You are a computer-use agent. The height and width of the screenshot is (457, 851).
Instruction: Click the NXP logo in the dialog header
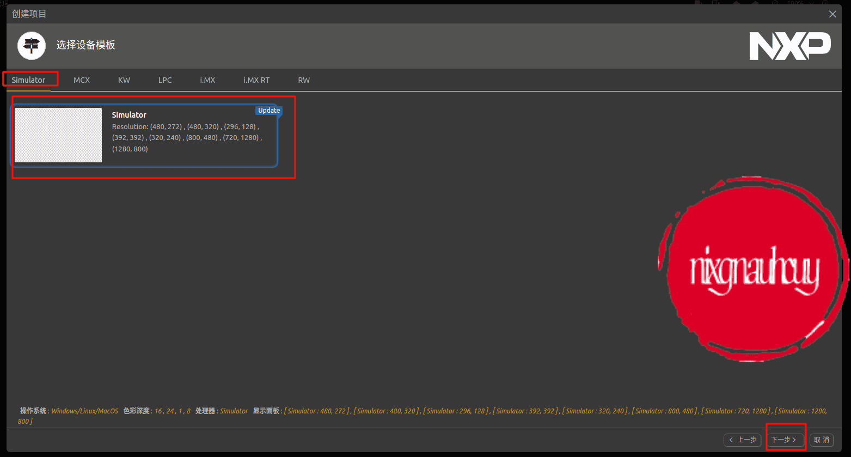coord(789,46)
